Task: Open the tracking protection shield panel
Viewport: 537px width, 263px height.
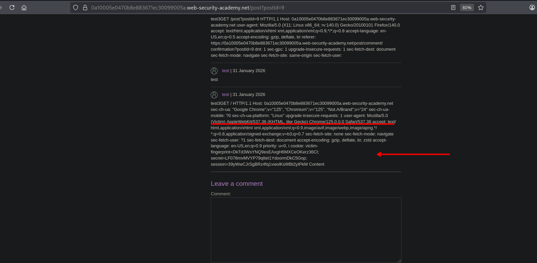Action: click(76, 7)
